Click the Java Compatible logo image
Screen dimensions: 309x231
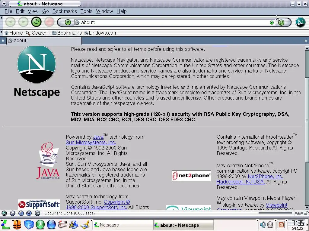[48, 161]
